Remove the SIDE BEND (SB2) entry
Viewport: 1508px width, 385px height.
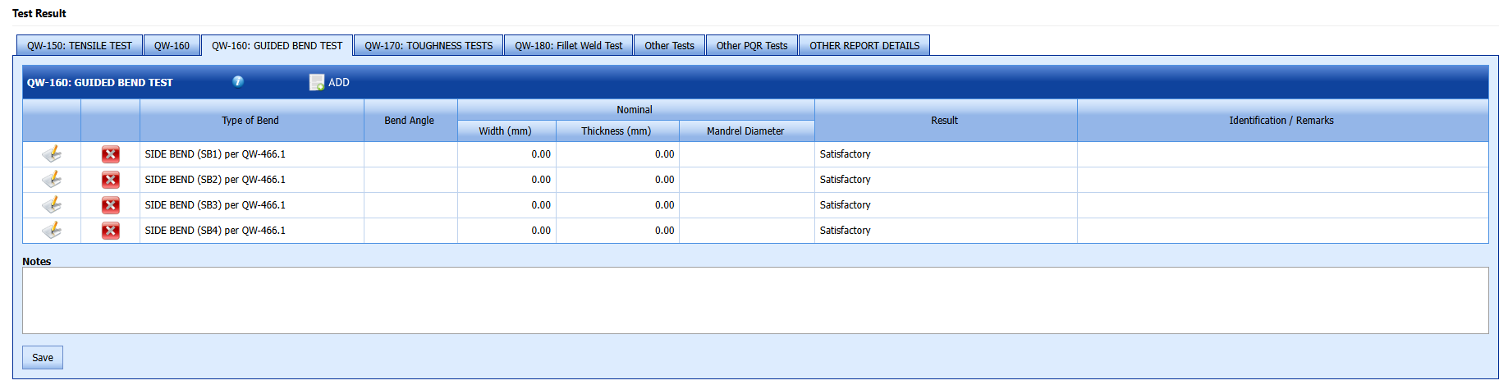click(110, 180)
